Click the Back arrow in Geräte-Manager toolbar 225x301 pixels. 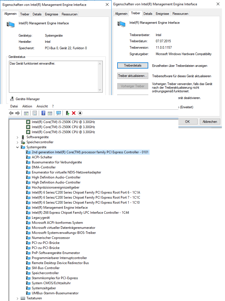pyautogui.click(x=11, y=113)
